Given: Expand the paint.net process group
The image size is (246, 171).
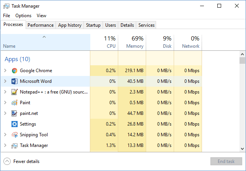Looking at the screenshot, I should (x=5, y=113).
